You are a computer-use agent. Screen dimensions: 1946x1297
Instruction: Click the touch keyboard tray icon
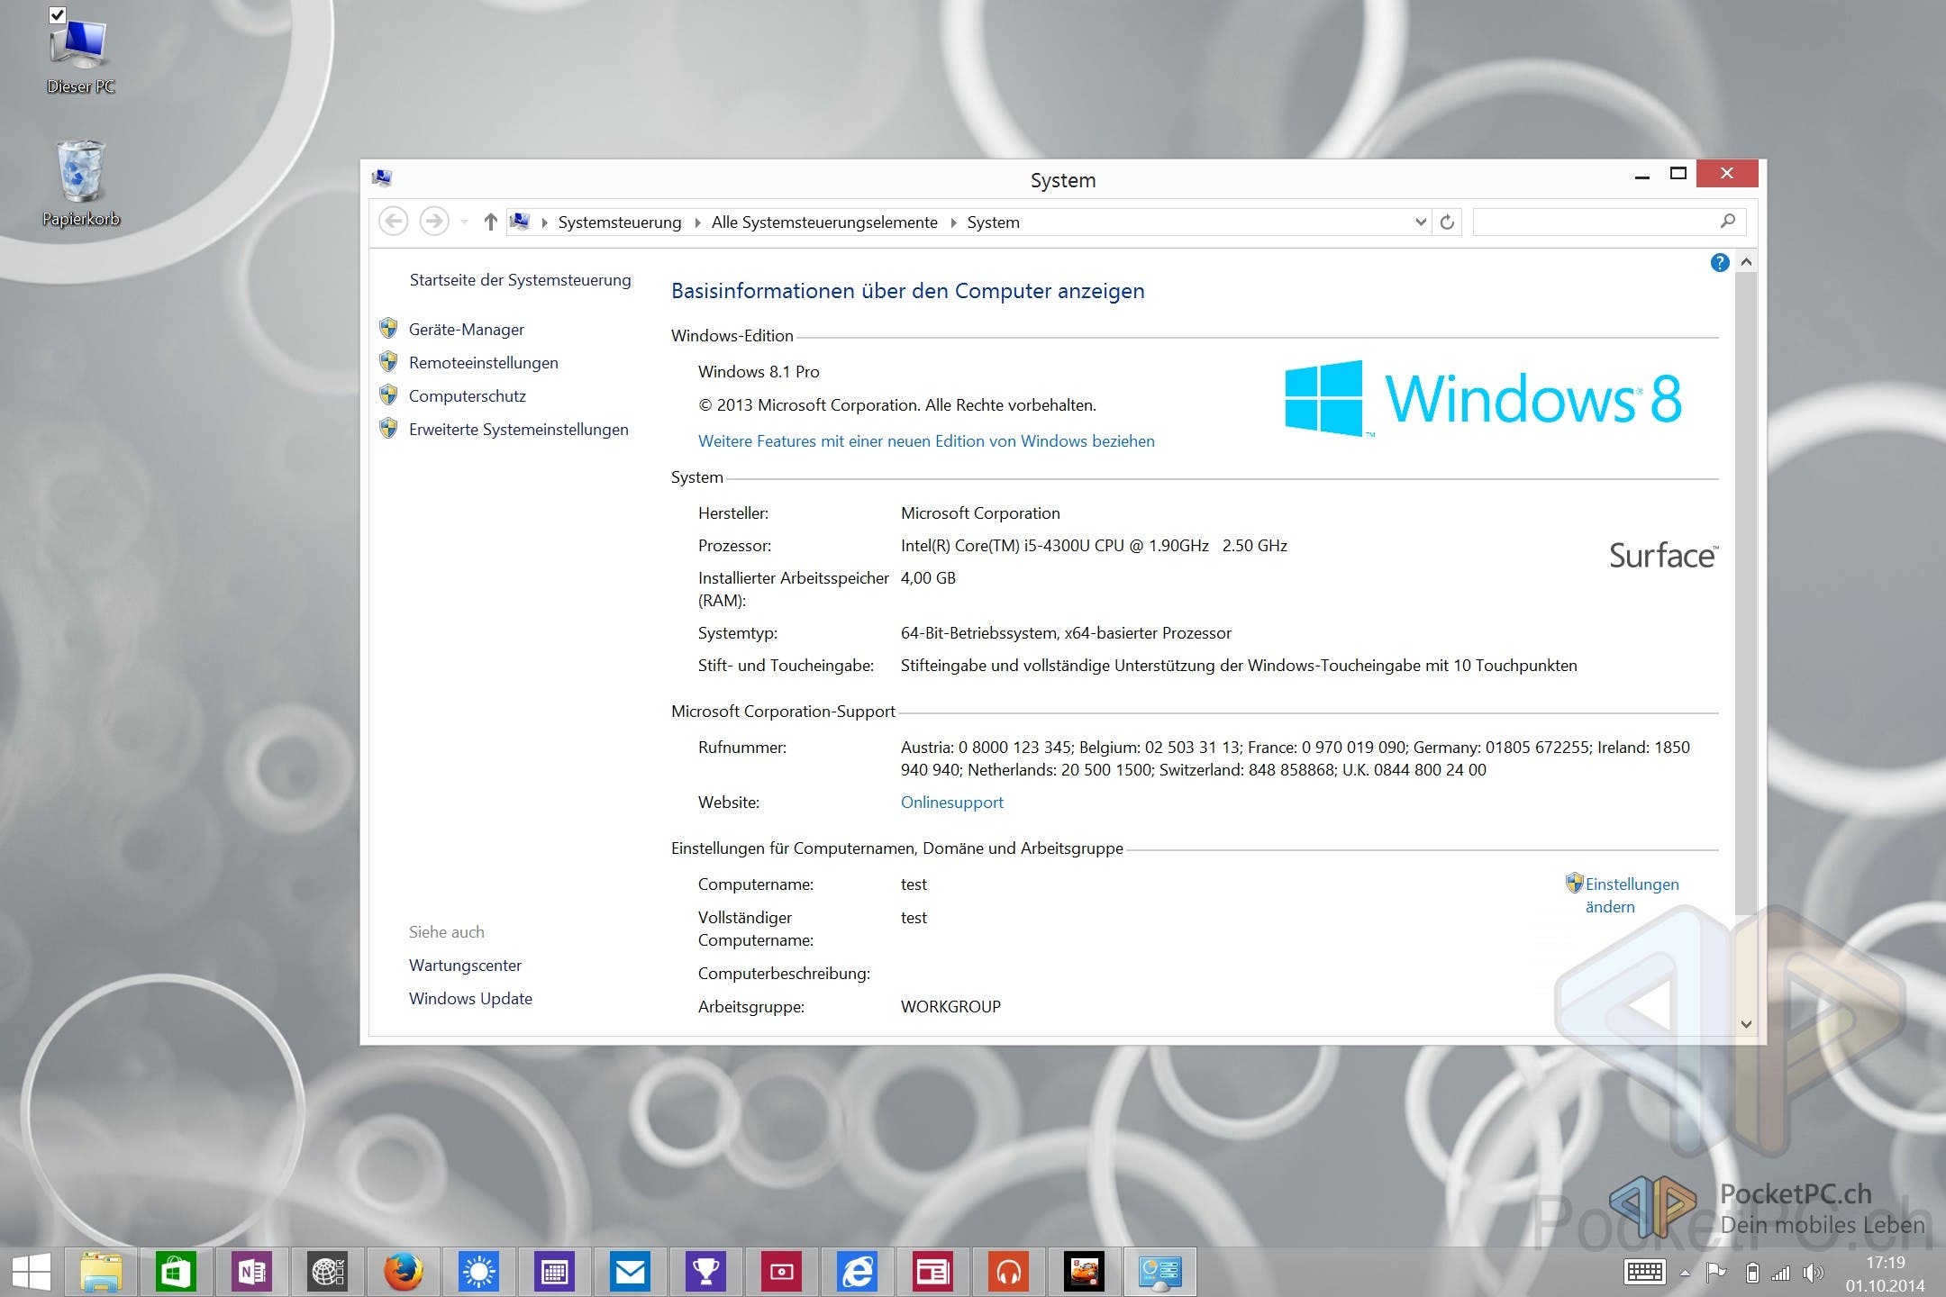point(1644,1272)
